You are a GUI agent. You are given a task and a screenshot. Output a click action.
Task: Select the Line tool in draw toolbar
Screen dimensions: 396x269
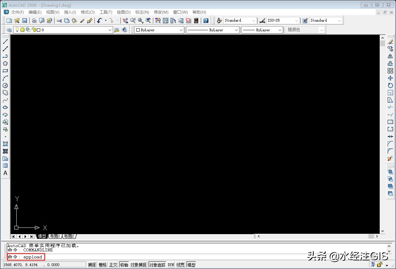5,42
